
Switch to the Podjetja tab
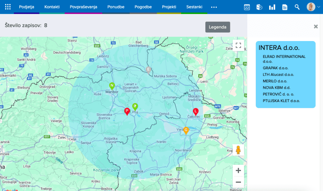pyautogui.click(x=26, y=7)
